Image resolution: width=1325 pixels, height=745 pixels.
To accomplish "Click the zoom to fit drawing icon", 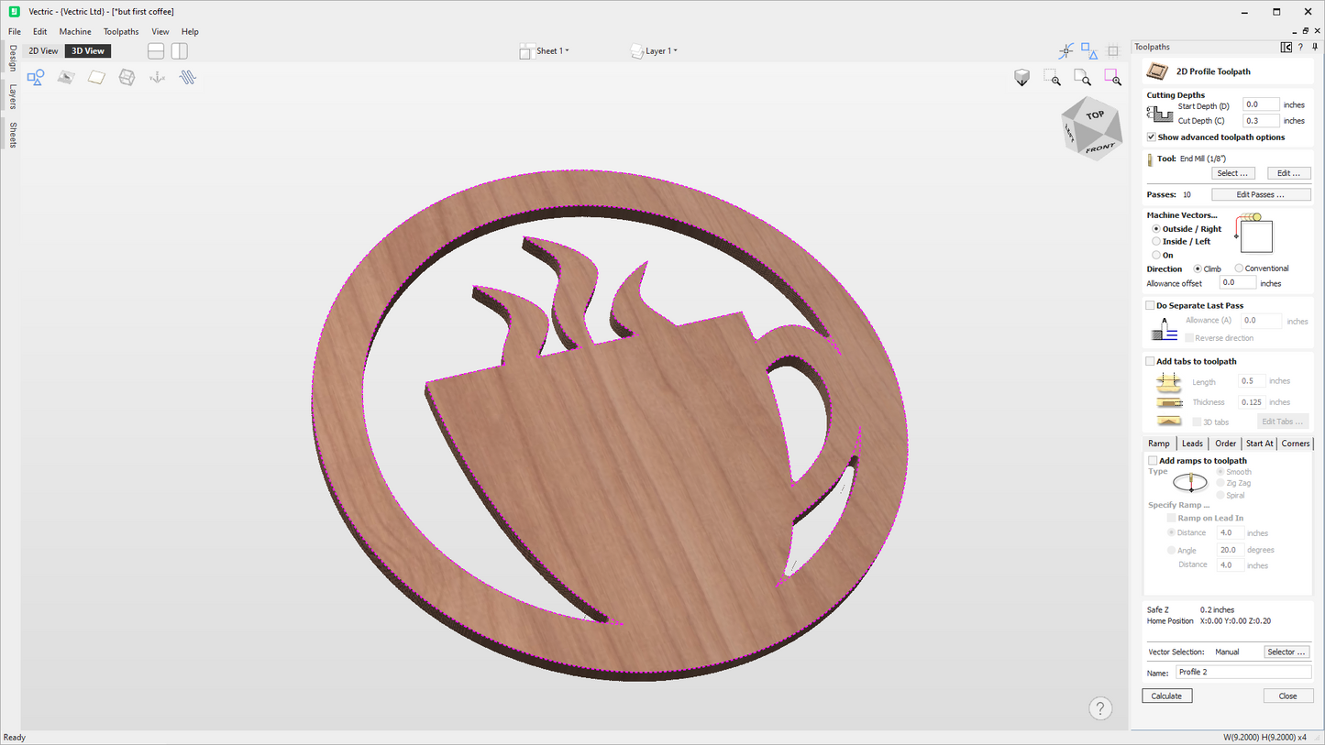I will tap(1082, 77).
